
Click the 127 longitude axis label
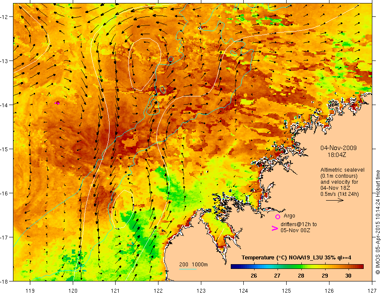[x=372, y=291]
